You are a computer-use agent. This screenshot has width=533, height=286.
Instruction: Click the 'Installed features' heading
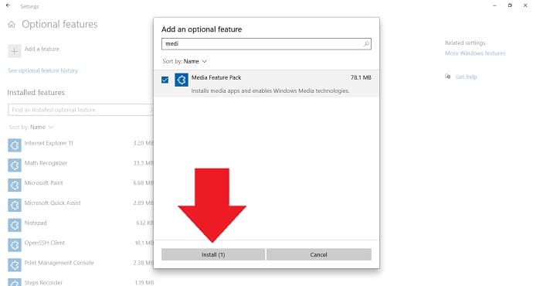click(36, 93)
